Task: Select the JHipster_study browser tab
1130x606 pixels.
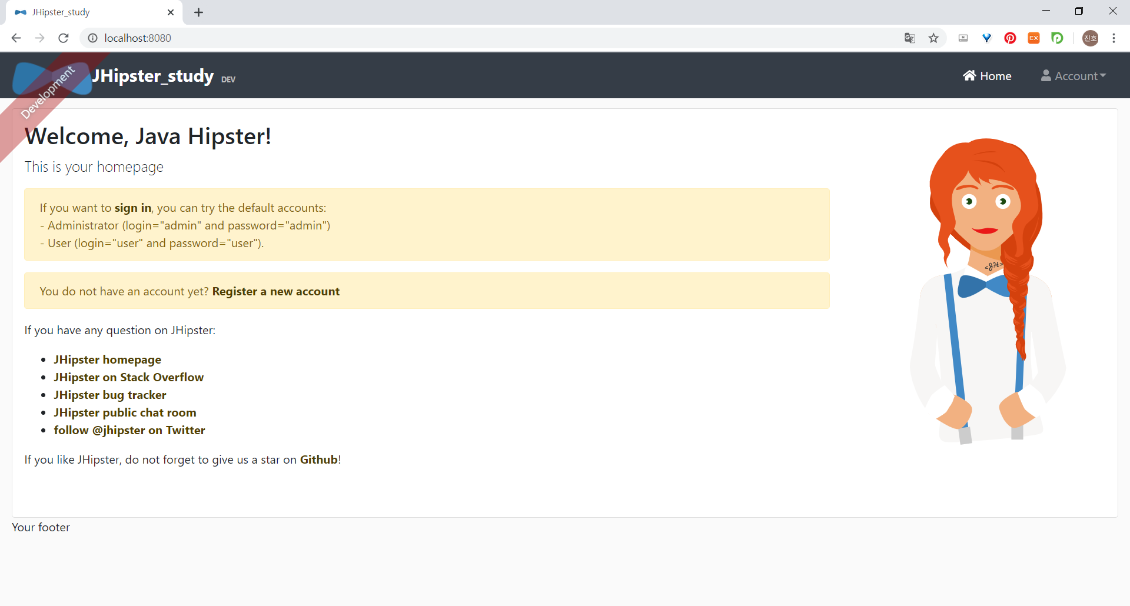Action: point(94,12)
